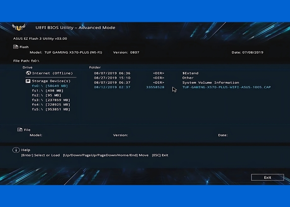Pick drive fs4:\ [228925 MB]

(51, 105)
